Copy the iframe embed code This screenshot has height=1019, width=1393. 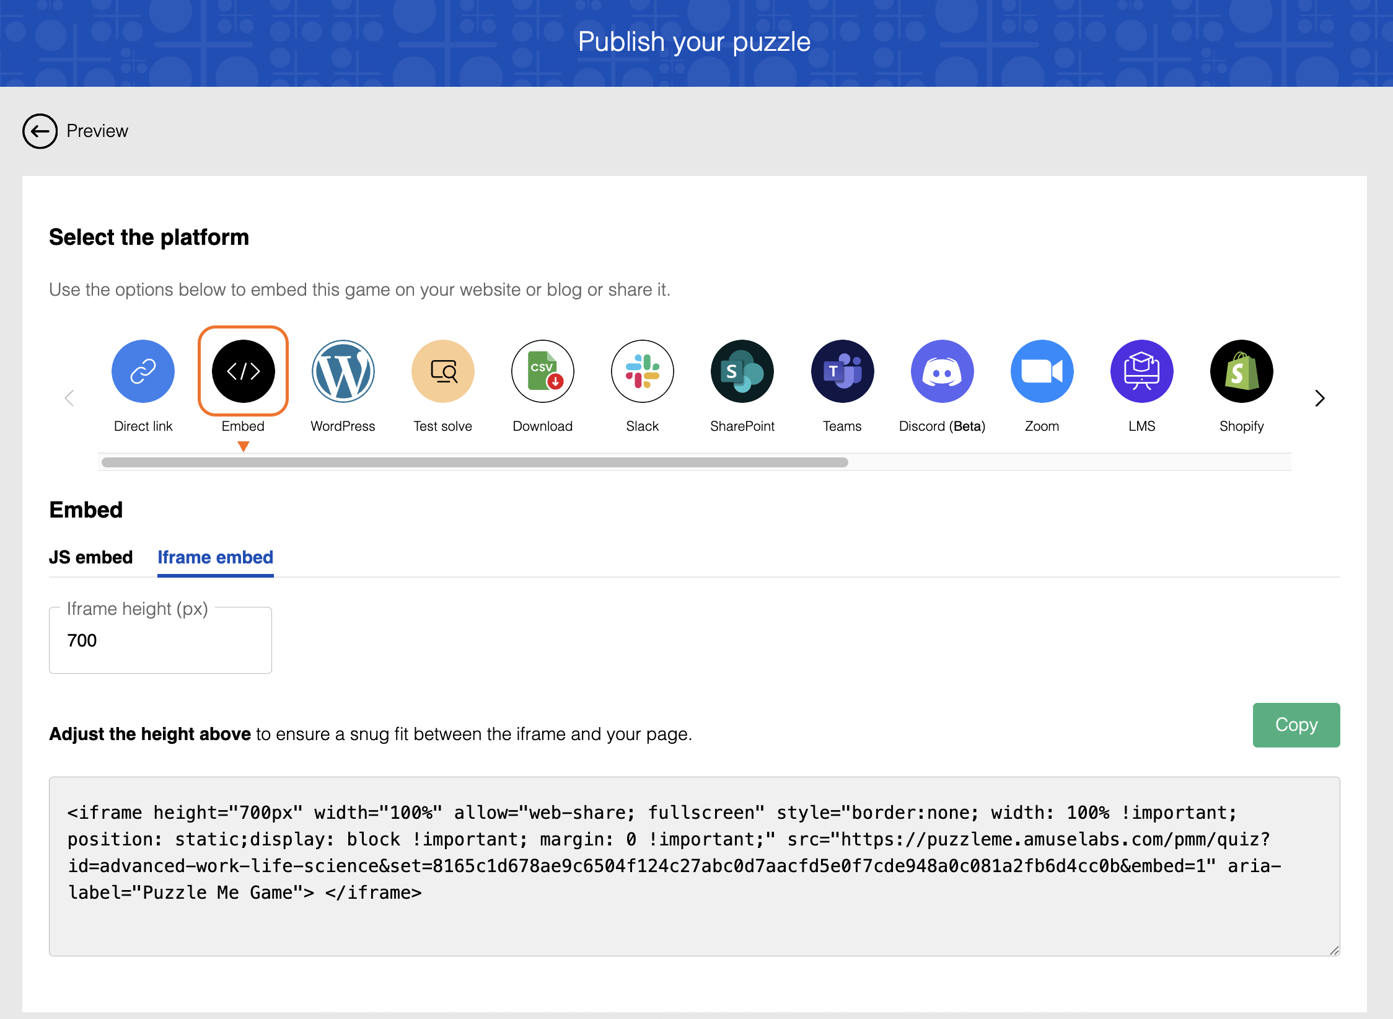pos(1296,725)
